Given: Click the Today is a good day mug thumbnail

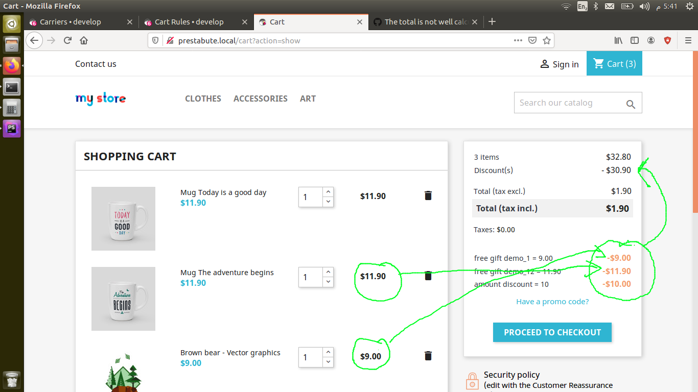Looking at the screenshot, I should pyautogui.click(x=123, y=218).
